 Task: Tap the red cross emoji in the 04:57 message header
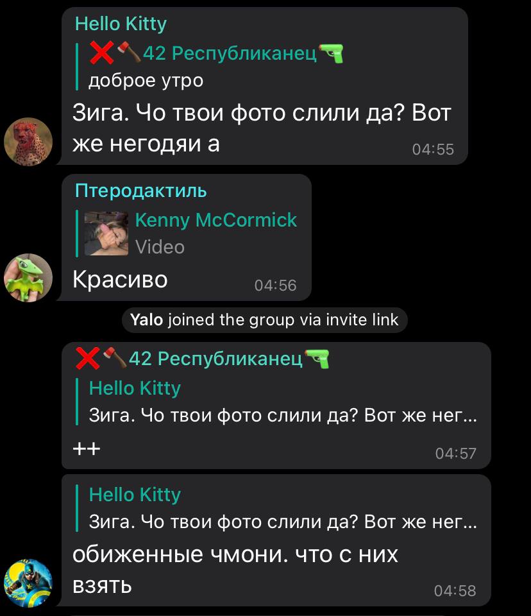pos(88,358)
